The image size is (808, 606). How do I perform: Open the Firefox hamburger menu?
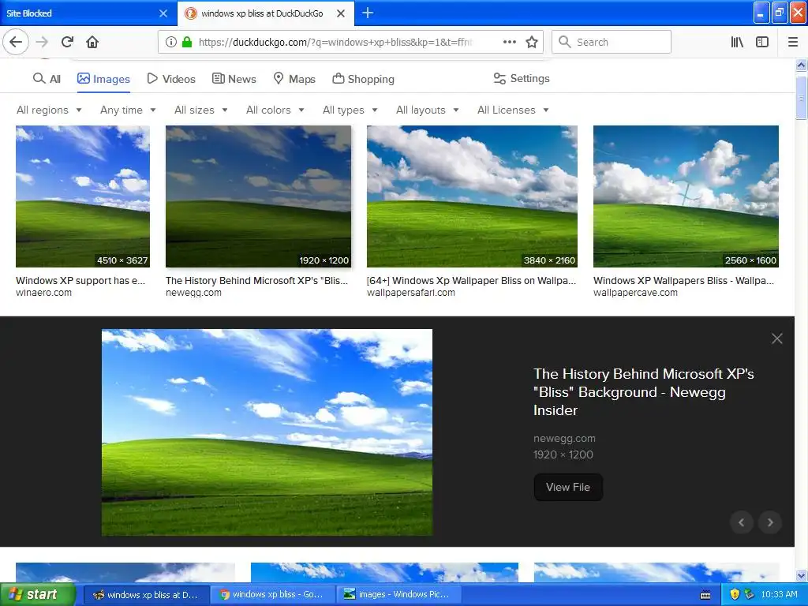pyautogui.click(x=793, y=42)
